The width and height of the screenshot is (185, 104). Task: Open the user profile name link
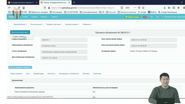[173, 17]
